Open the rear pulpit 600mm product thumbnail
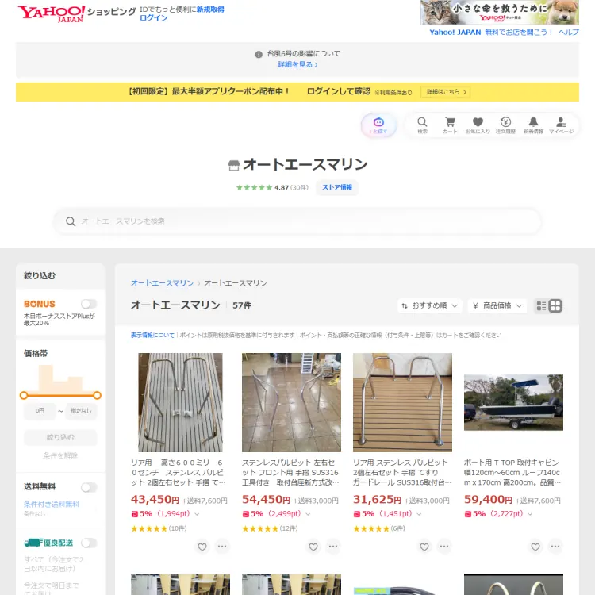Screen dimensions: 595x595 pos(180,402)
